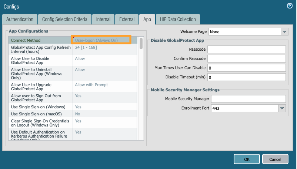The height and width of the screenshot is (169, 297).
Task: Go to the Internal tab
Action: click(x=103, y=19)
